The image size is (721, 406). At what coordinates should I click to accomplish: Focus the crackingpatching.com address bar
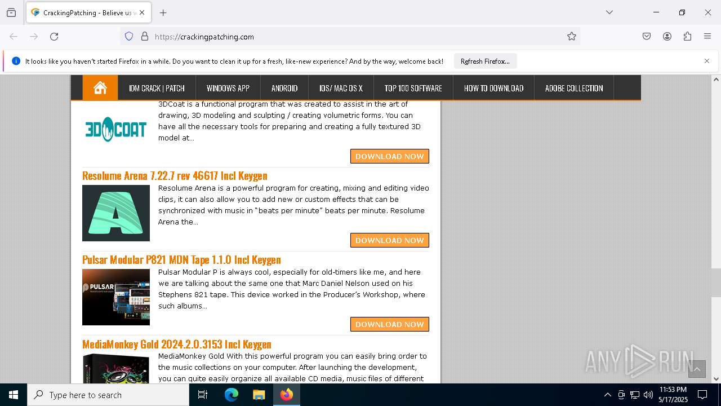349,36
